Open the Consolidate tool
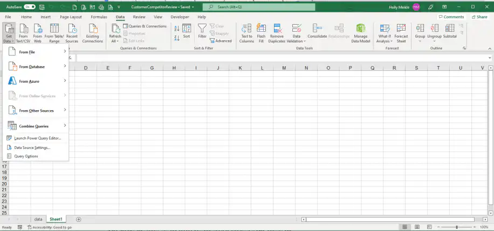The width and height of the screenshot is (494, 231). (x=317, y=31)
